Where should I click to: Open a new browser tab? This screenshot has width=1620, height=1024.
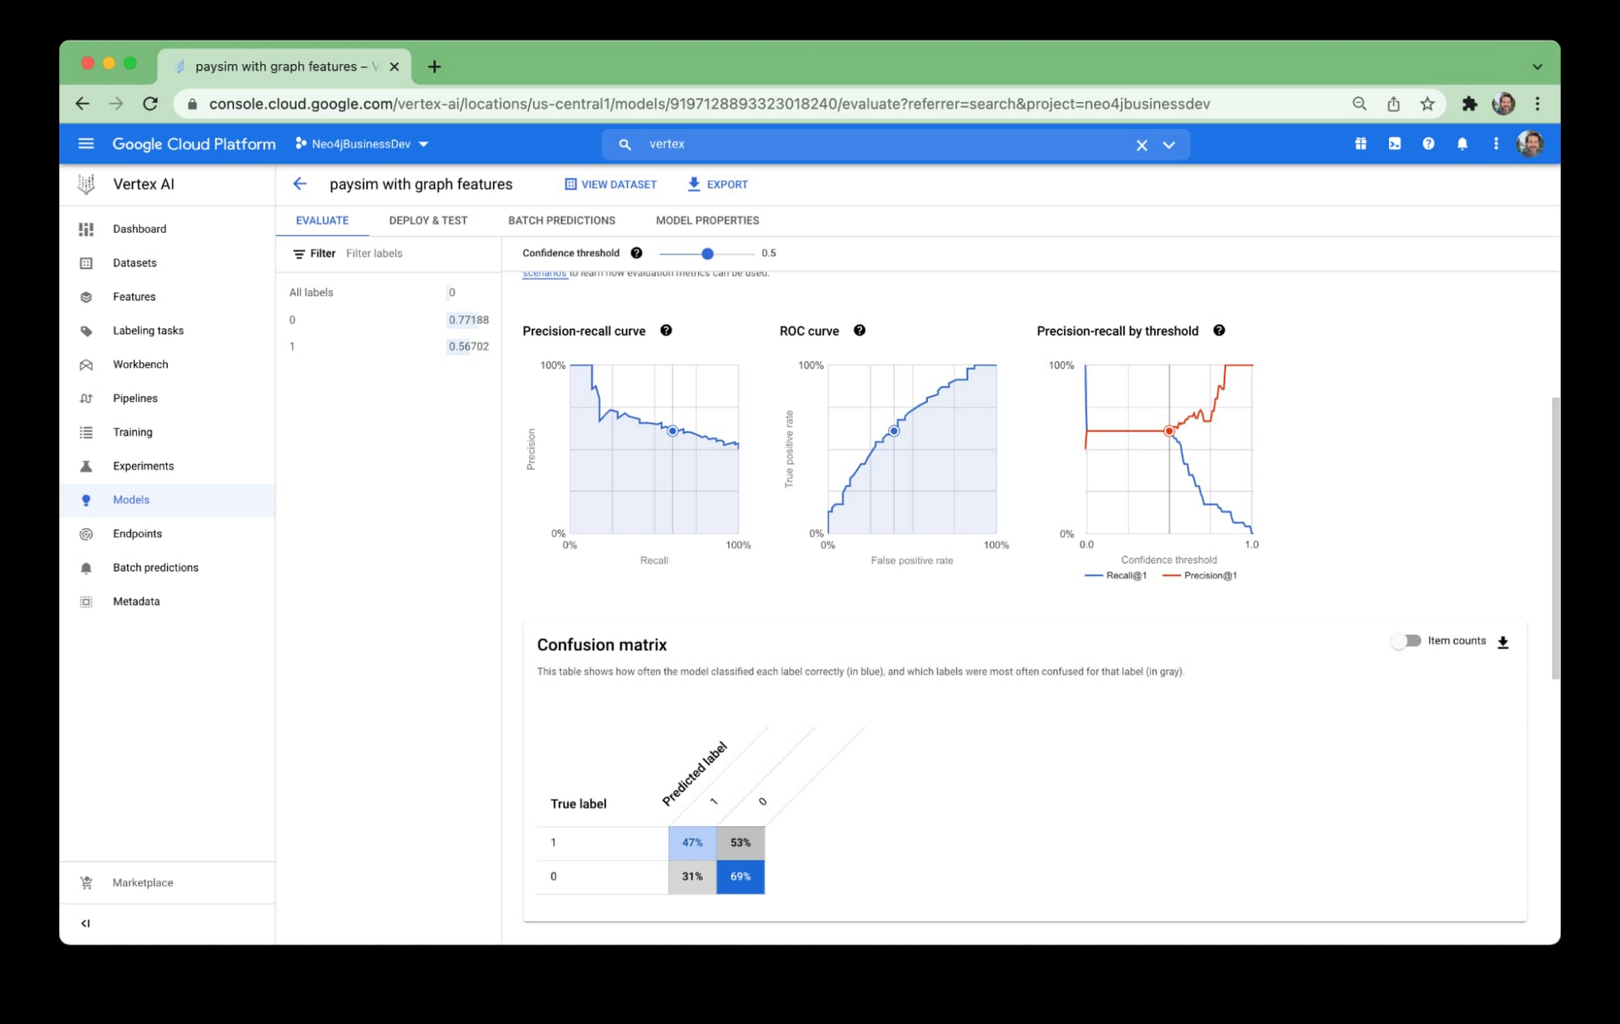435,66
